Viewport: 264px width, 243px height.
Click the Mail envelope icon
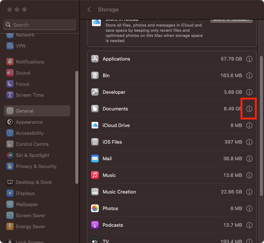coord(95,159)
